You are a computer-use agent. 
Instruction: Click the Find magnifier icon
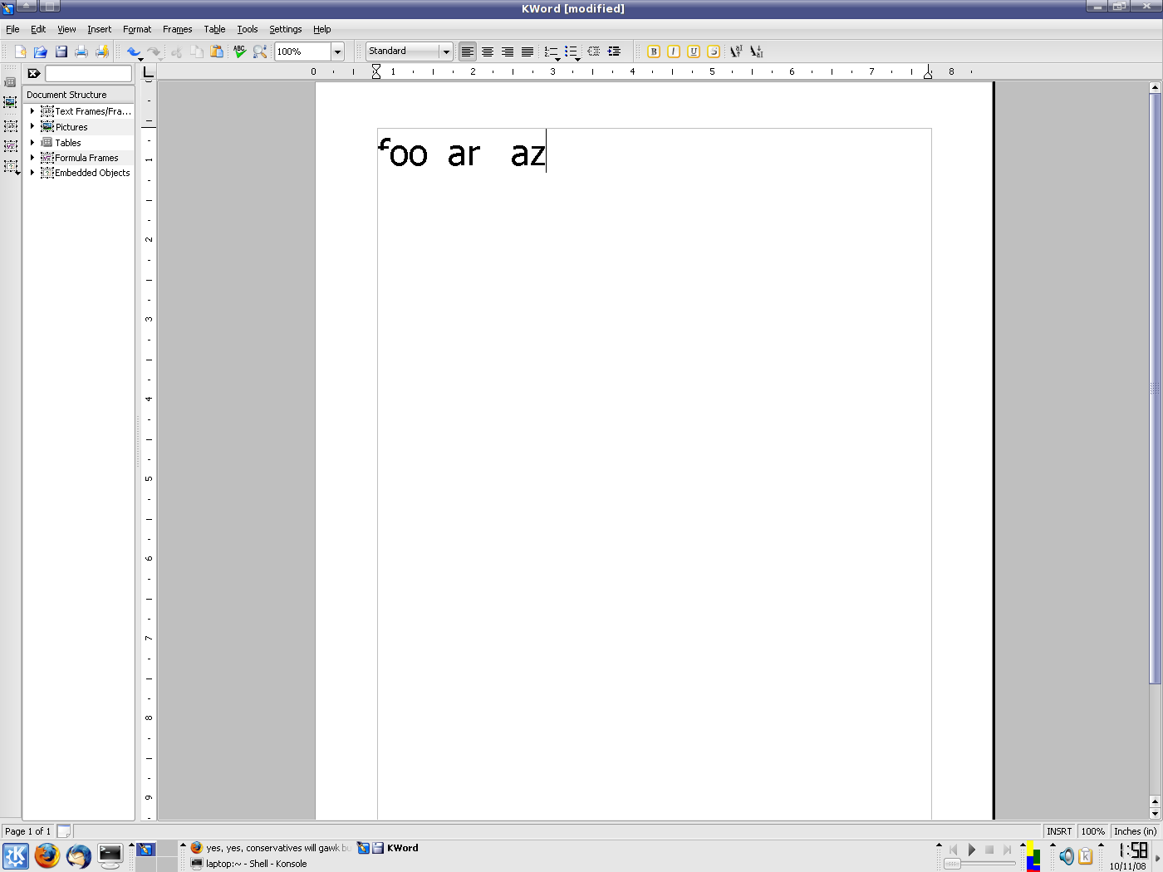click(260, 51)
